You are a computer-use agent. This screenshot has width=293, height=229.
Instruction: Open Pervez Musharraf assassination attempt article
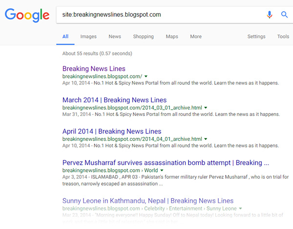tap(166, 163)
